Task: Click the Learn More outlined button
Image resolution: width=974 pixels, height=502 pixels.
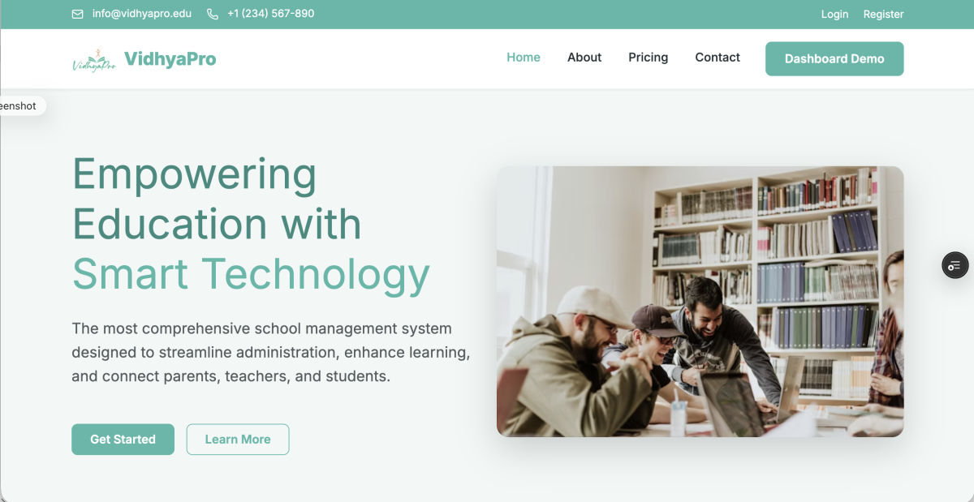Action: [238, 440]
